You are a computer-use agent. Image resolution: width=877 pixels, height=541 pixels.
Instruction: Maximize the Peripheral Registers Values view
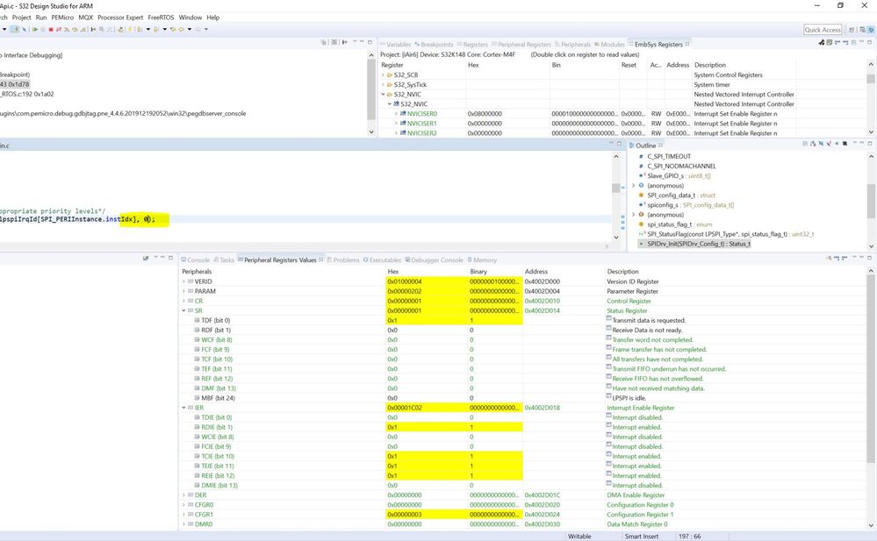870,258
